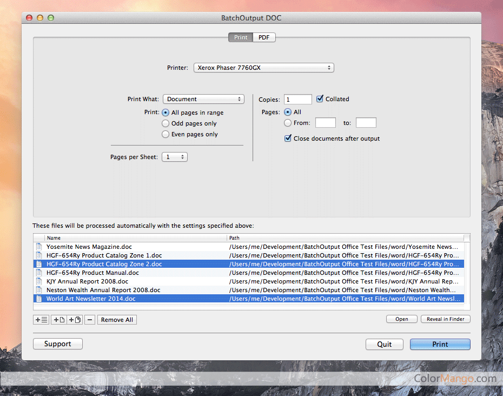Click the Support button
This screenshot has width=503, height=396.
(x=57, y=344)
